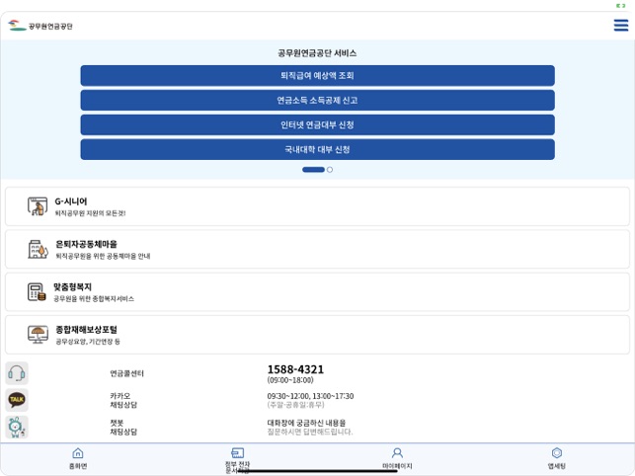
Task: Open the 마이페이지 tab
Action: pyautogui.click(x=397, y=458)
